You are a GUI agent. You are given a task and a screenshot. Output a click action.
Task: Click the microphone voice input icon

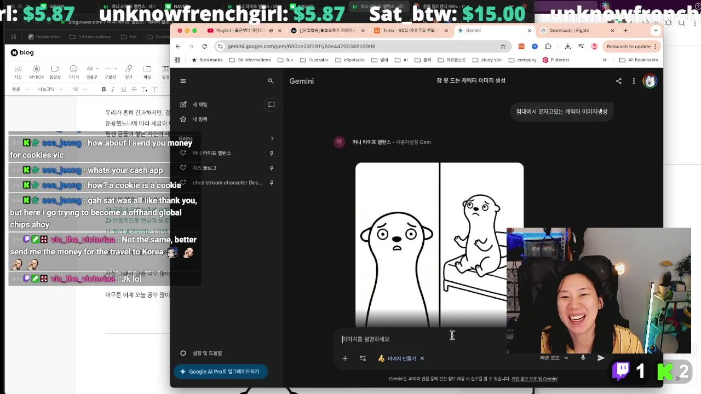(x=583, y=358)
